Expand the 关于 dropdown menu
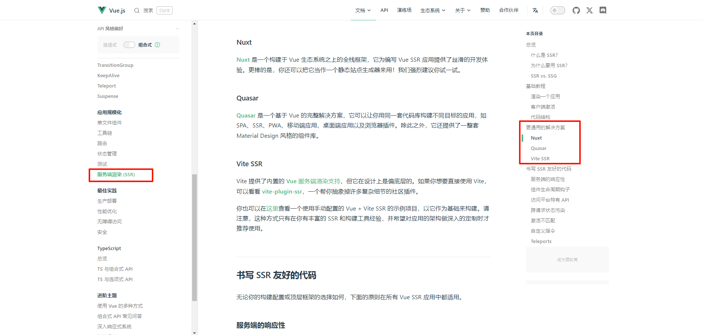Screen dimensions: 703x335 pyautogui.click(x=463, y=10)
